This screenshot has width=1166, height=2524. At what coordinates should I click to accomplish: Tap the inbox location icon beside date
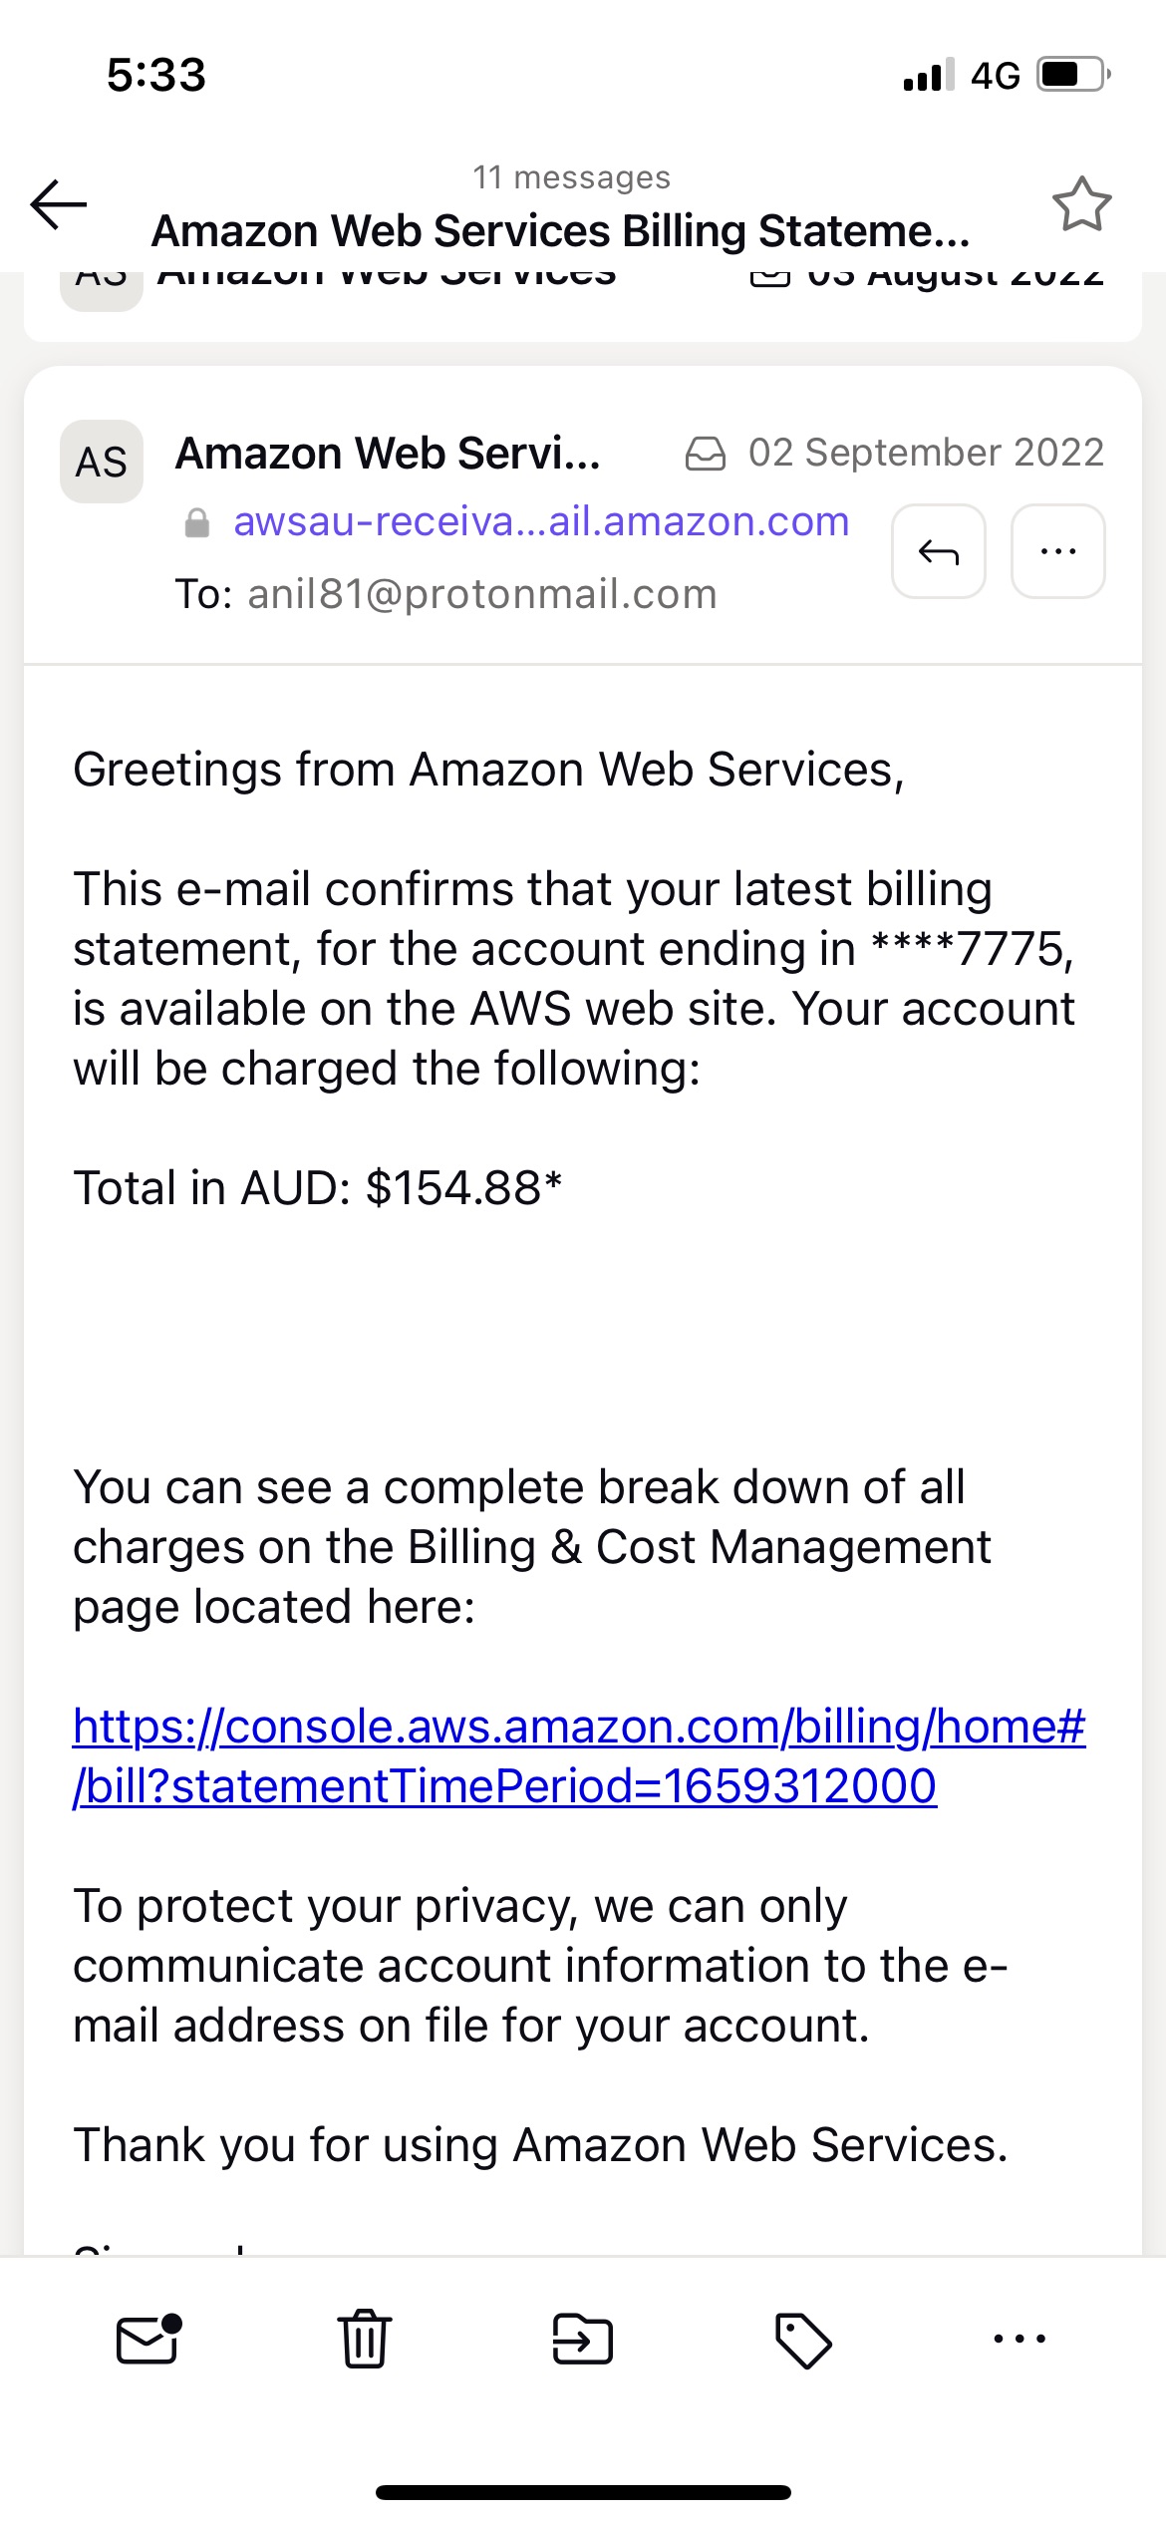(x=706, y=454)
